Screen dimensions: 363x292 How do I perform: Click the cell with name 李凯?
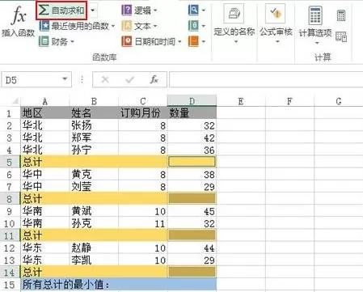94,260
